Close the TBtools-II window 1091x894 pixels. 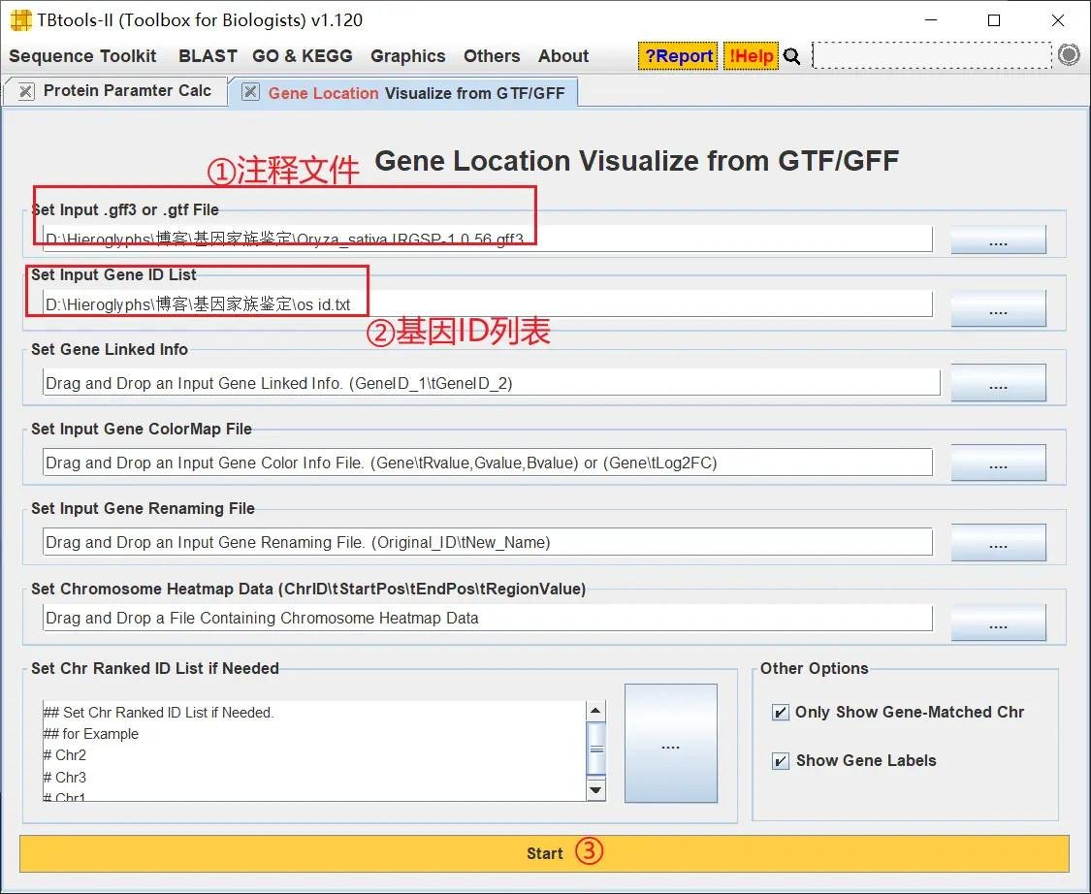(x=1058, y=20)
